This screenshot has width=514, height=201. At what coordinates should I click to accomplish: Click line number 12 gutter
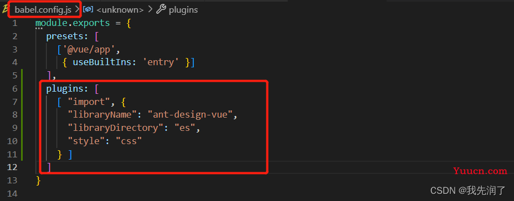[12, 167]
